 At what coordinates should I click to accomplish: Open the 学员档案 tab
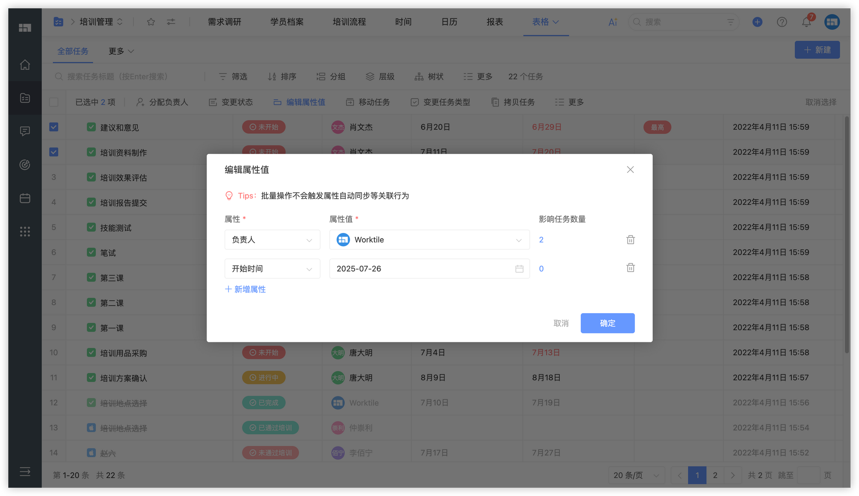tap(287, 22)
